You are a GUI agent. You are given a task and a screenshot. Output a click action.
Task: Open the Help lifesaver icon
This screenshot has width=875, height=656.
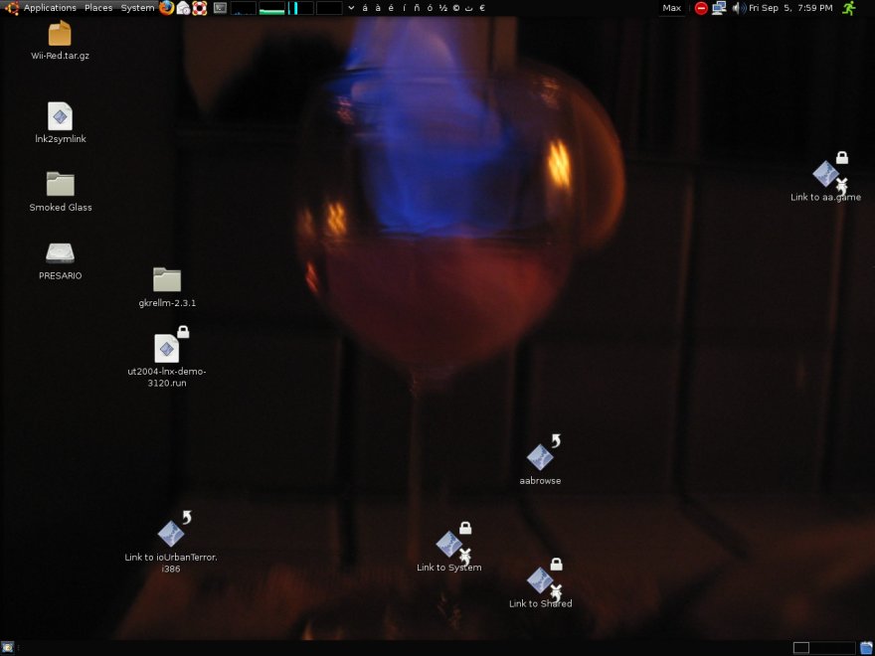coord(200,8)
